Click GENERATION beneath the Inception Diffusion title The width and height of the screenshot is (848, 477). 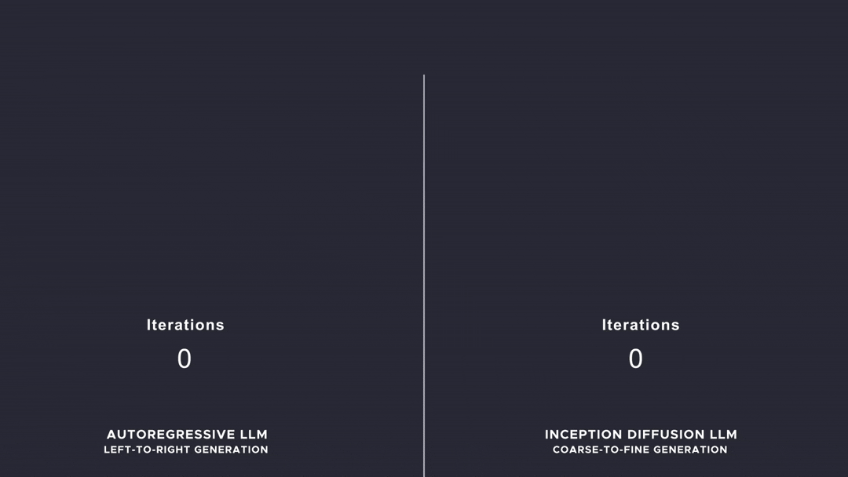[x=689, y=450]
